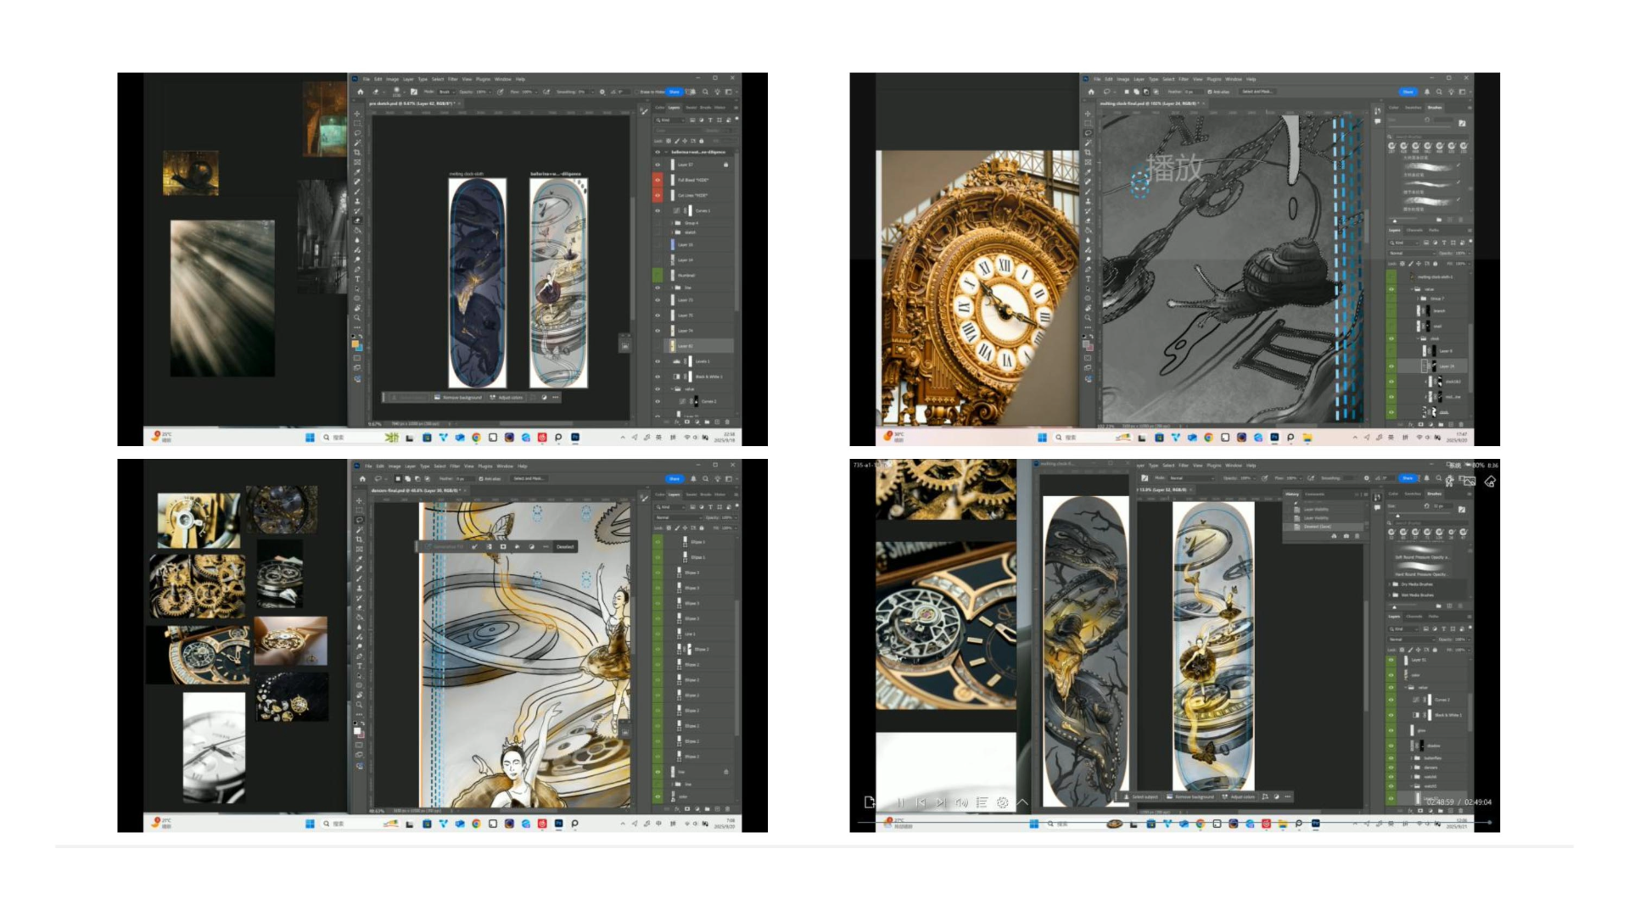Open the video player playlist icon
The width and height of the screenshot is (1629, 916).
[x=982, y=802]
